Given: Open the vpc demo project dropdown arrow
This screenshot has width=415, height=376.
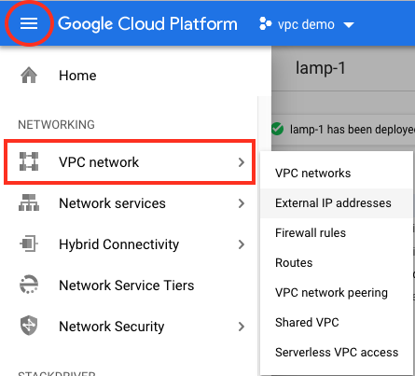Looking at the screenshot, I should [349, 25].
